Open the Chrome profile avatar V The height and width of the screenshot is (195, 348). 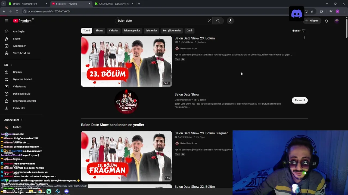[x=337, y=11]
